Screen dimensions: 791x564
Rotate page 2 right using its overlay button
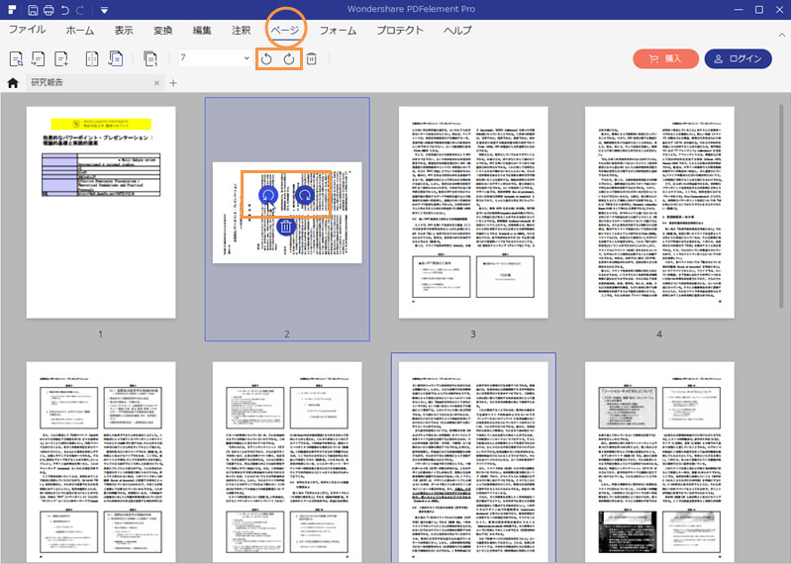pyautogui.click(x=304, y=196)
